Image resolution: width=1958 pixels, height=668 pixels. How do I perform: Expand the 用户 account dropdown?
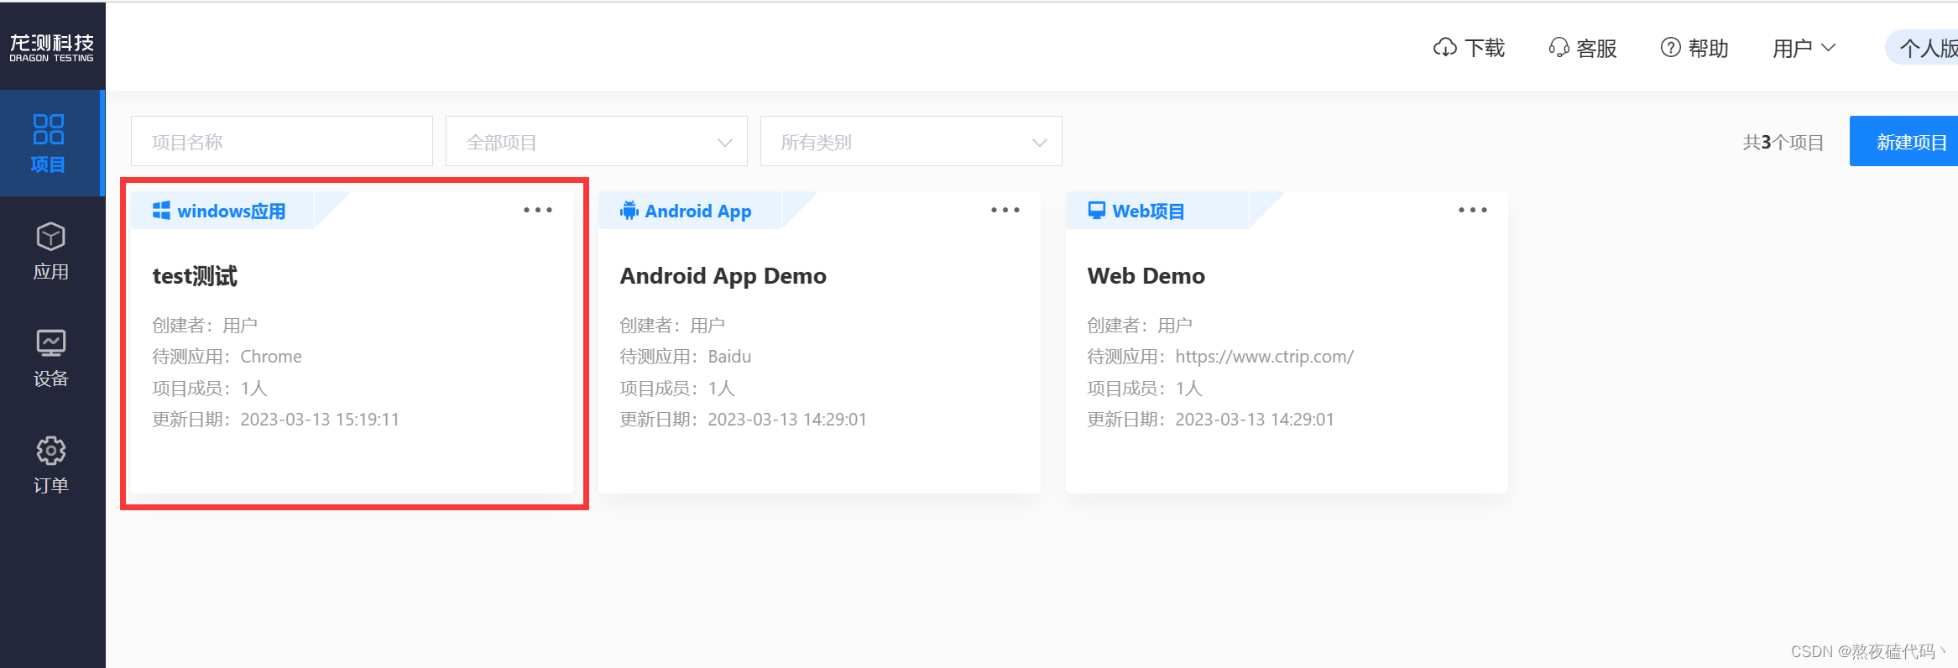tap(1804, 48)
